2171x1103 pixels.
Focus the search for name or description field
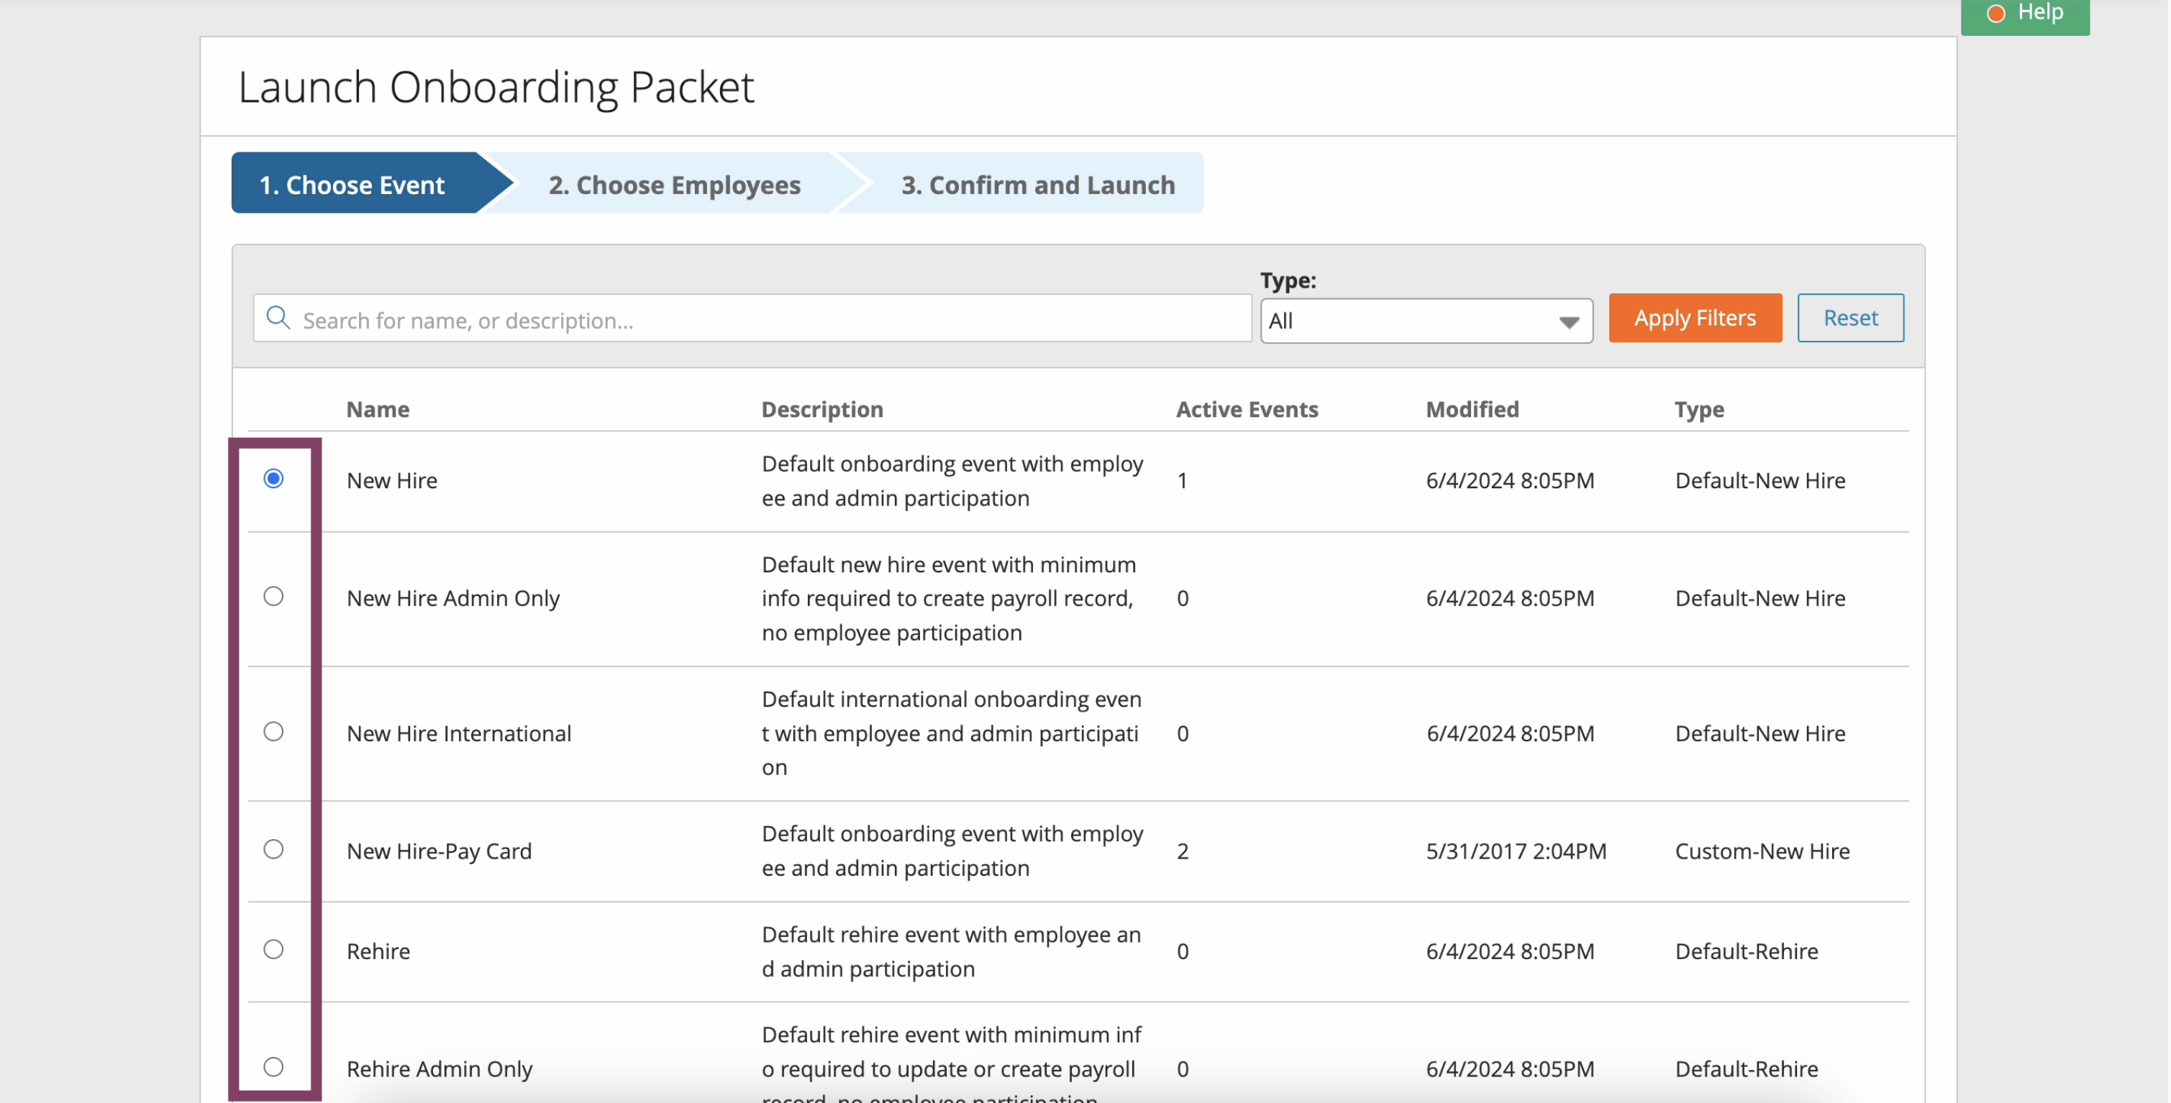click(752, 319)
